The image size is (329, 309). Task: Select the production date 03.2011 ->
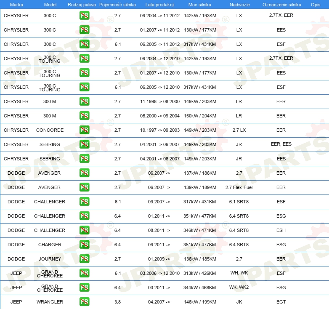[159, 288]
